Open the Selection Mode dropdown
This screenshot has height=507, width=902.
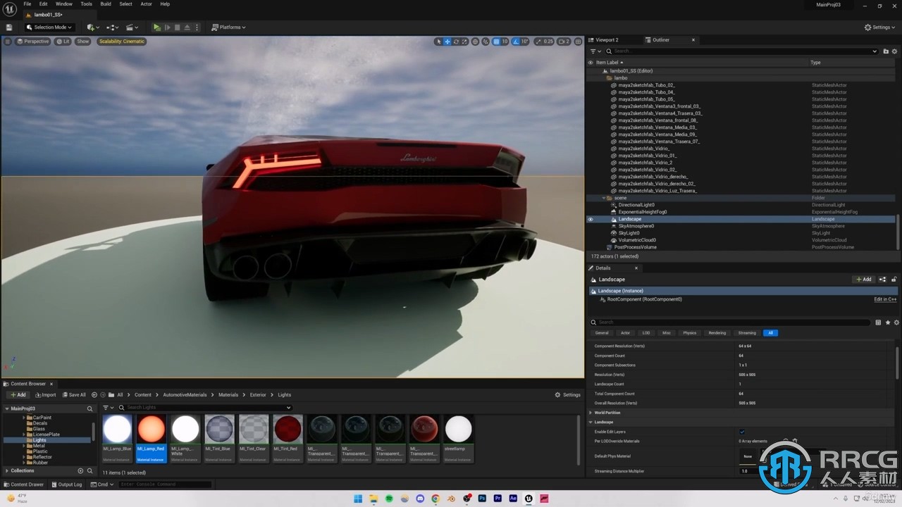(x=49, y=27)
